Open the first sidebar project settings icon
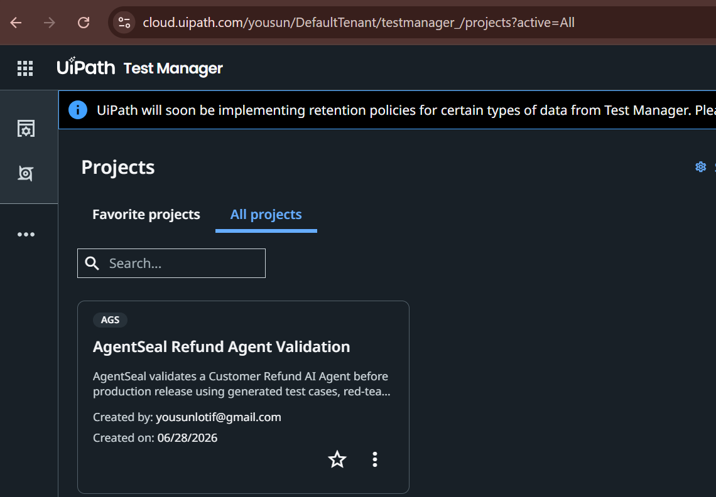This screenshot has height=497, width=716. click(26, 129)
